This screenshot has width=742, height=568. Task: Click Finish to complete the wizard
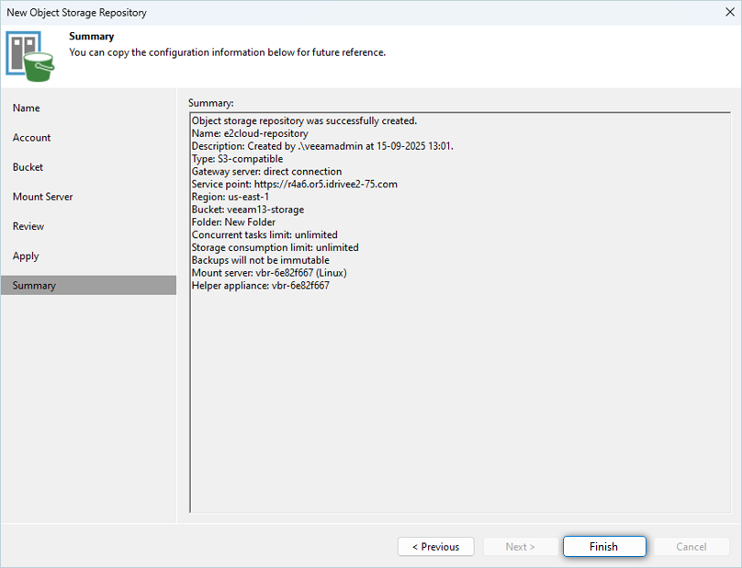(x=603, y=547)
